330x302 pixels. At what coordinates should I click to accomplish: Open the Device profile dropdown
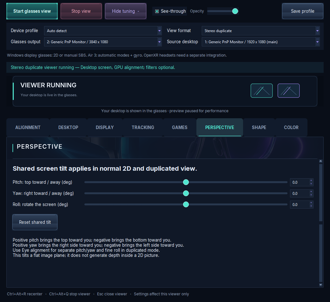click(103, 31)
